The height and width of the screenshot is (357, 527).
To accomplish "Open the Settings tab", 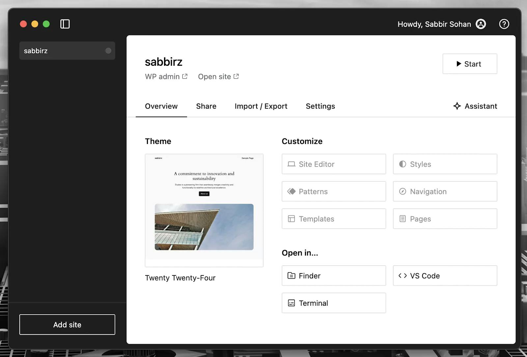I will 320,106.
